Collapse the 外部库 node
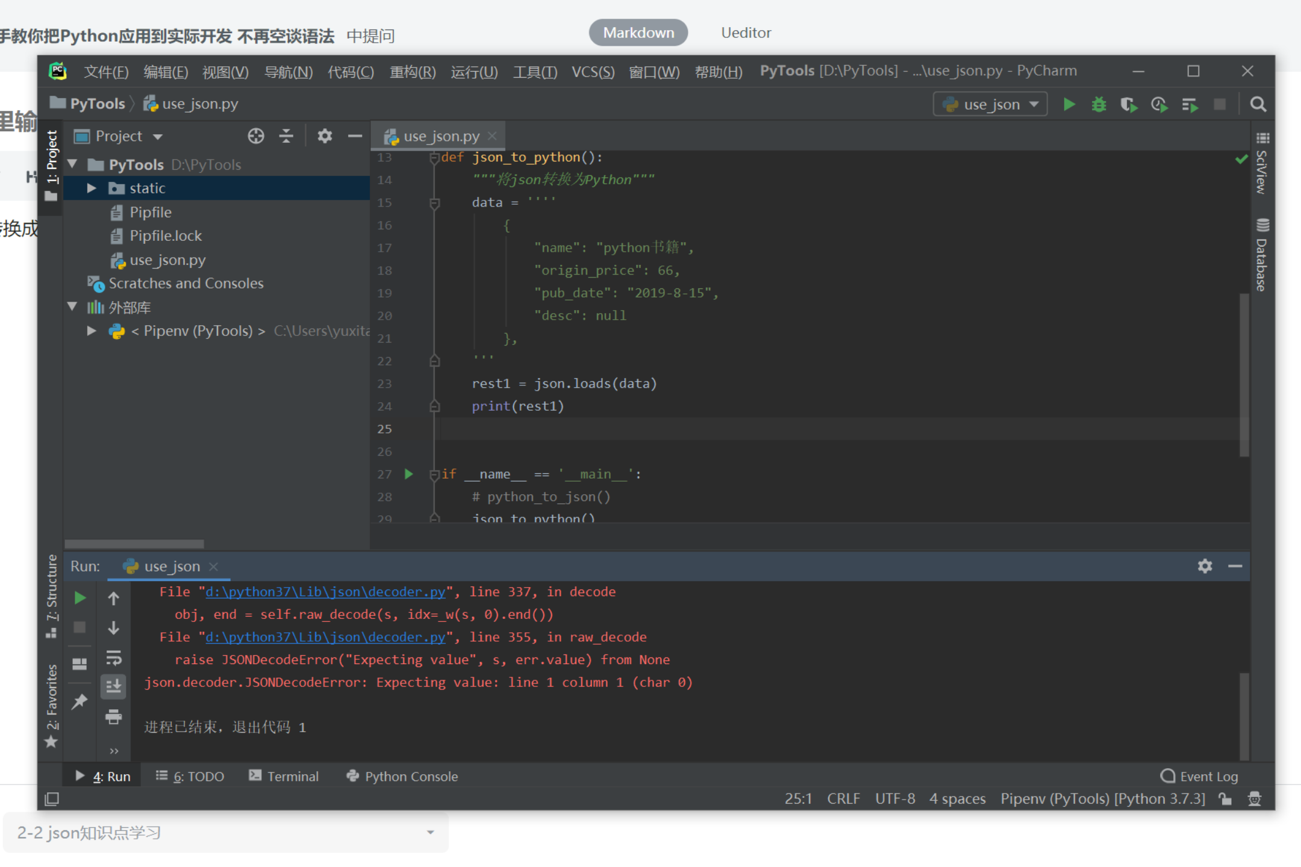 click(73, 307)
